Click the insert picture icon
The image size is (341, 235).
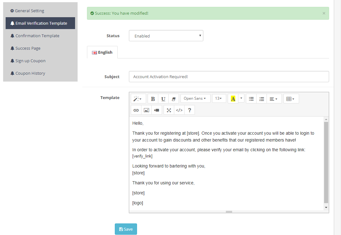pos(146,110)
